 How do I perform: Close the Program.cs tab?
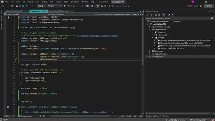[45, 11]
